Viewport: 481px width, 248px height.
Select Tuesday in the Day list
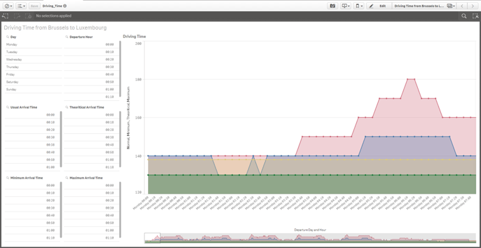coord(34,52)
